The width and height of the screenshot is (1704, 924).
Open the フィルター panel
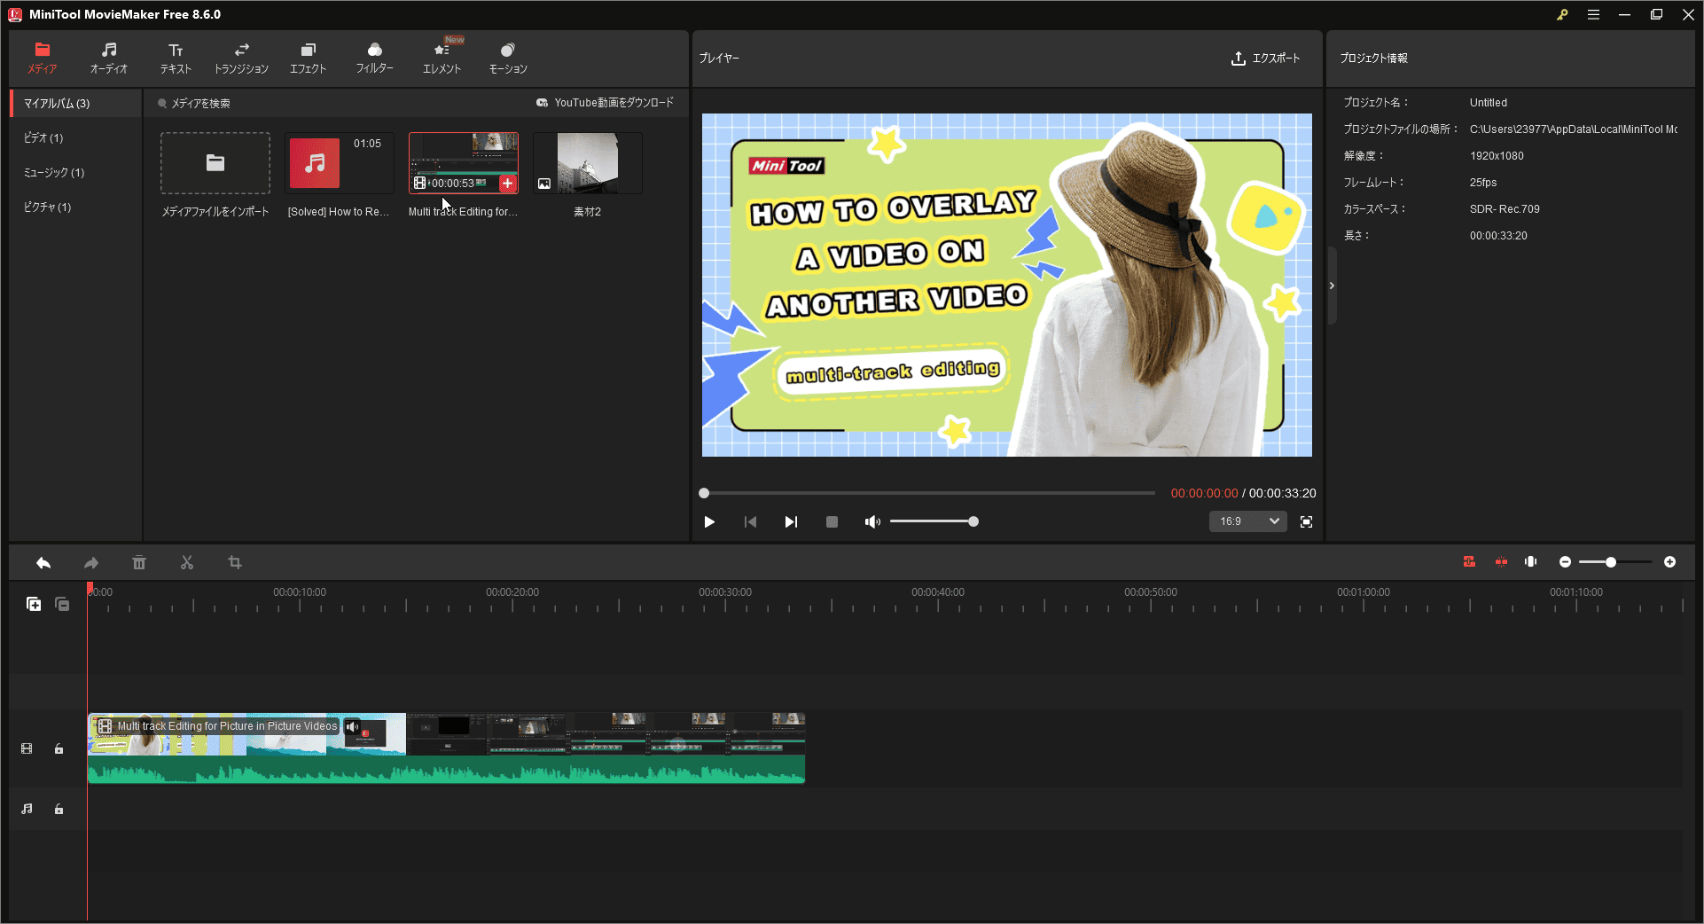coord(374,56)
